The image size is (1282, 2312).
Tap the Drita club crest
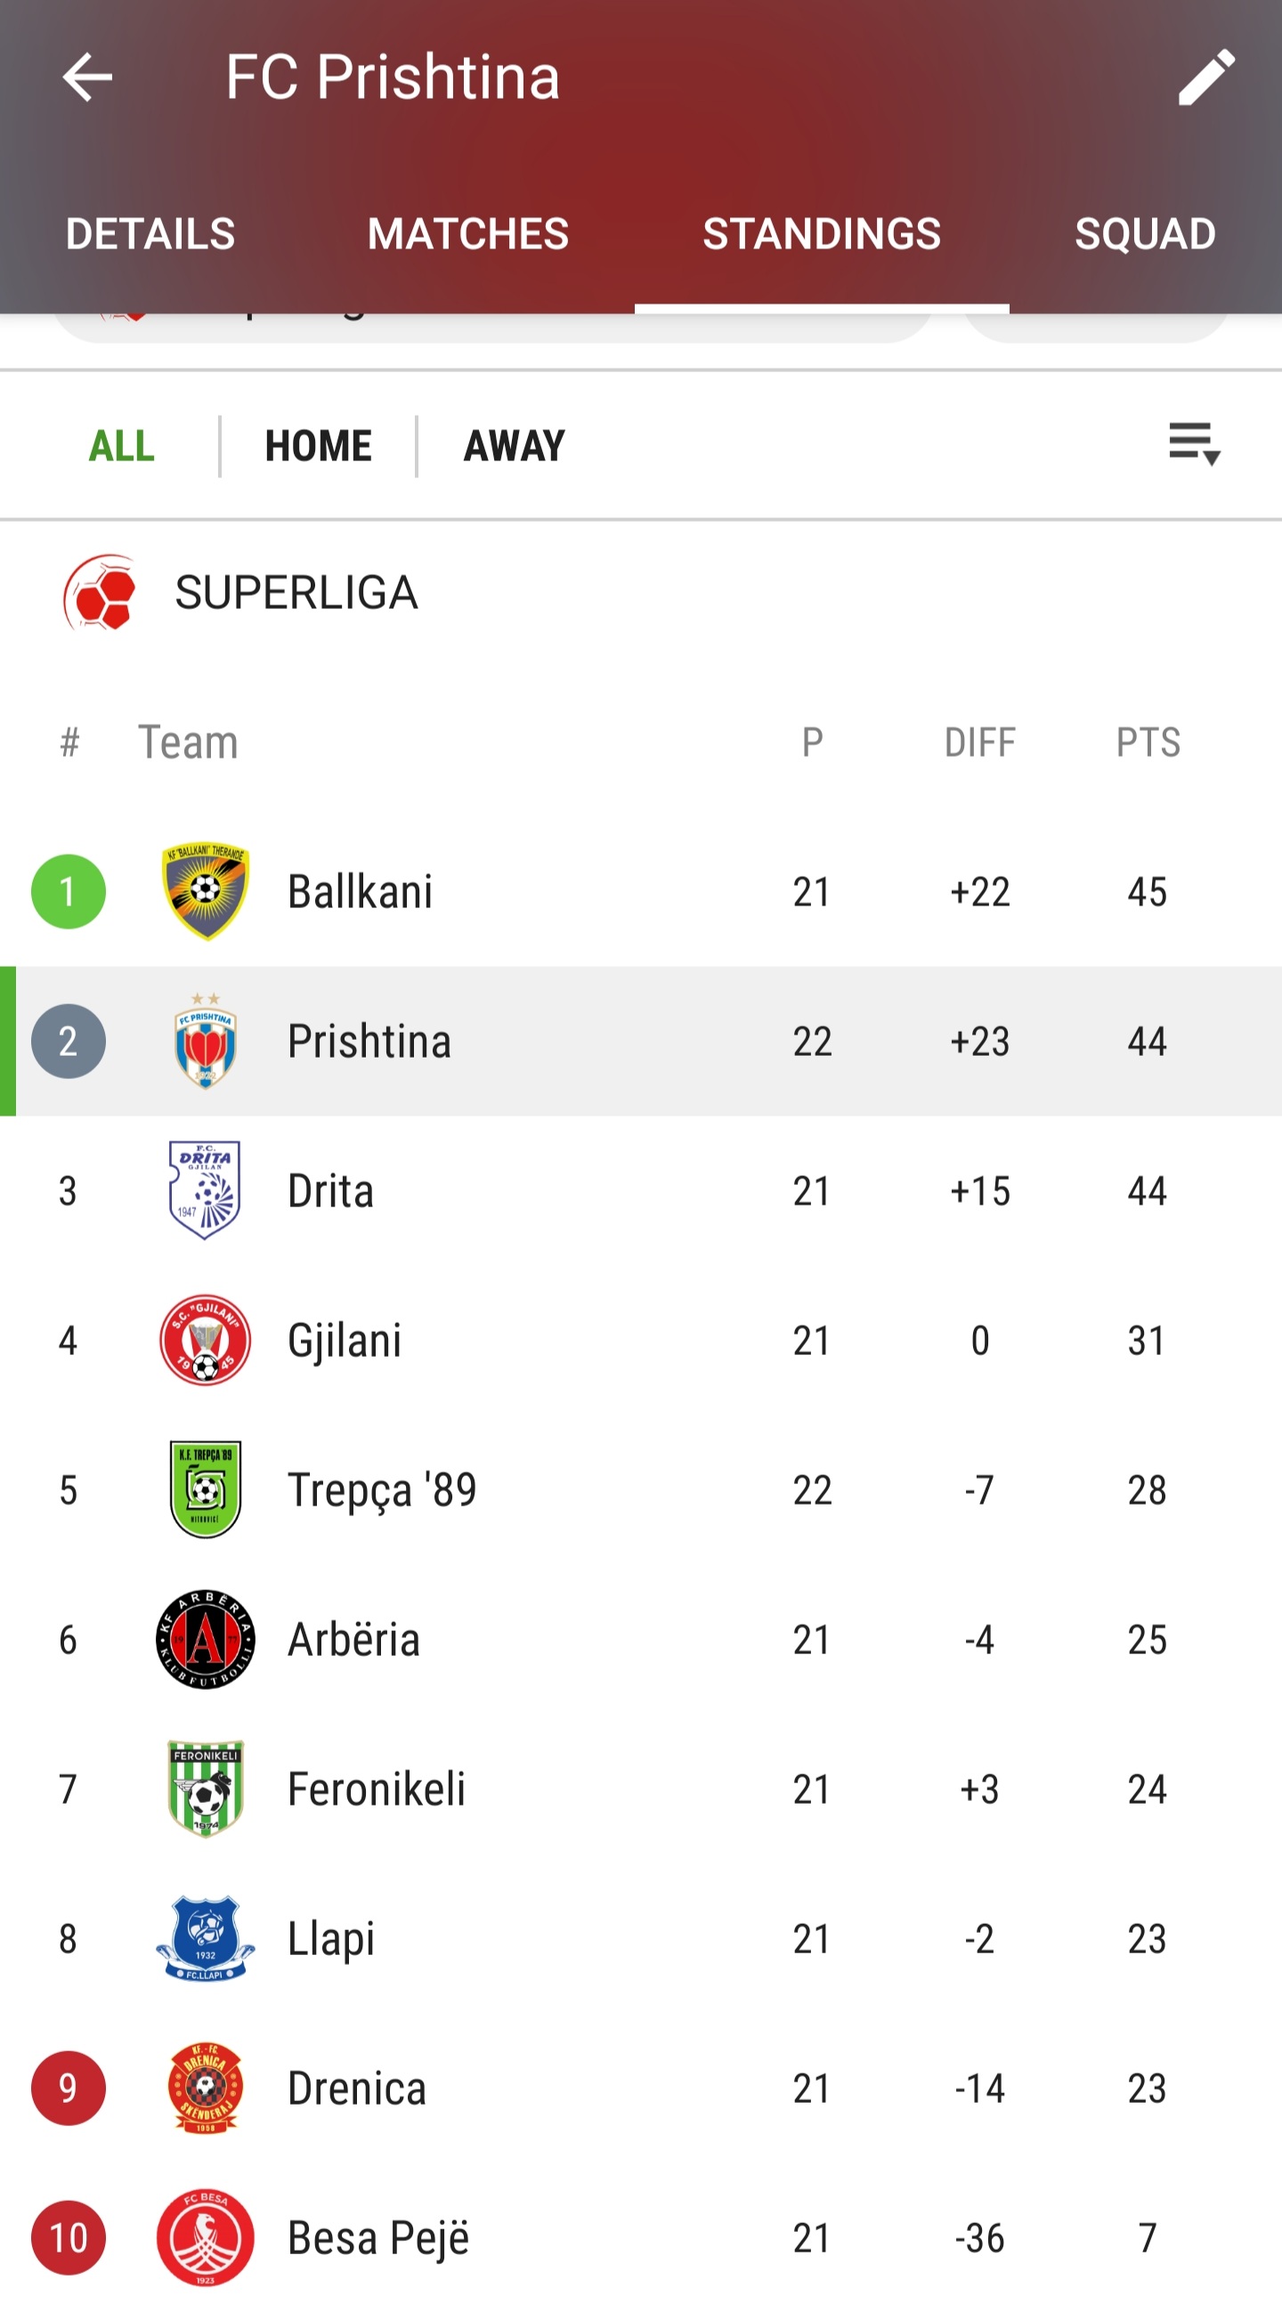click(x=206, y=1190)
